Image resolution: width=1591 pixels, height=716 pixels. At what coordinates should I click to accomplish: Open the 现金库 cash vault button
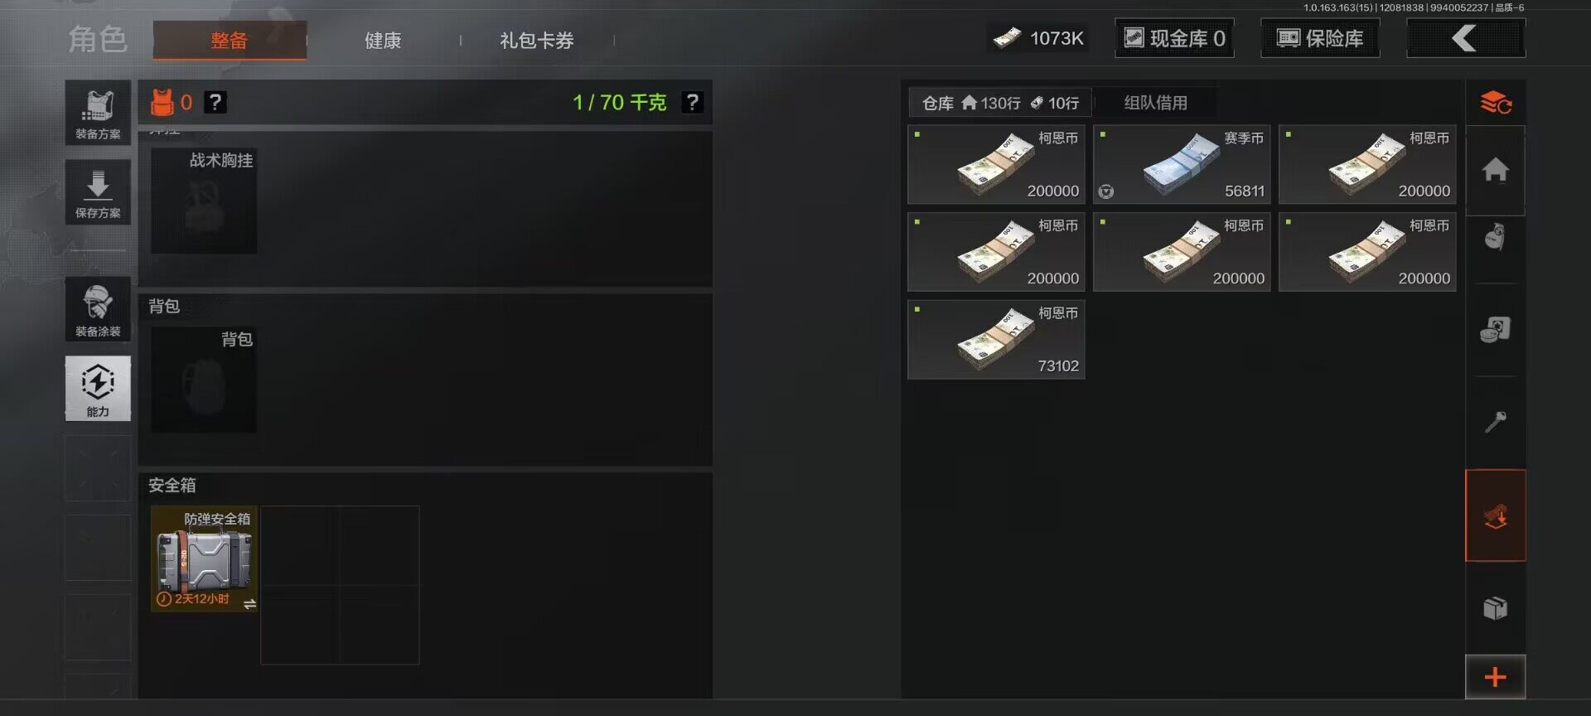click(1174, 38)
